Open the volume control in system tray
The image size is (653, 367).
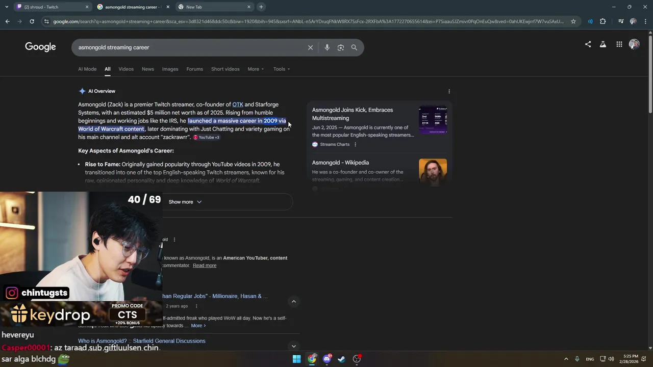click(x=611, y=359)
